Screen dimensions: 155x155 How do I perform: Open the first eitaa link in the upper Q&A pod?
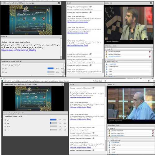pos(77,22)
